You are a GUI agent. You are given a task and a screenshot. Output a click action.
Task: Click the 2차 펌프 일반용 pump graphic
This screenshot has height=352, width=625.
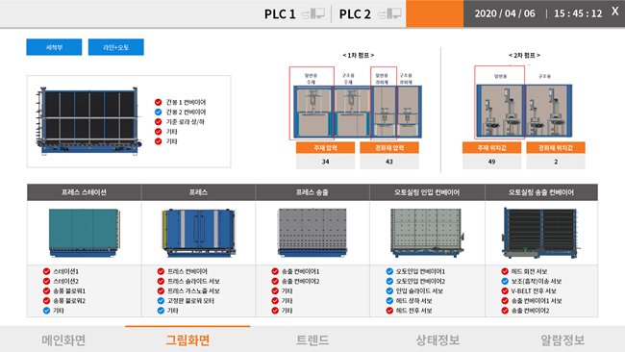[500, 111]
